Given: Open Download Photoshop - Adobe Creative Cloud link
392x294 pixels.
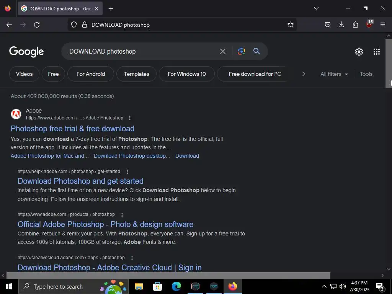Looking at the screenshot, I should (109, 268).
